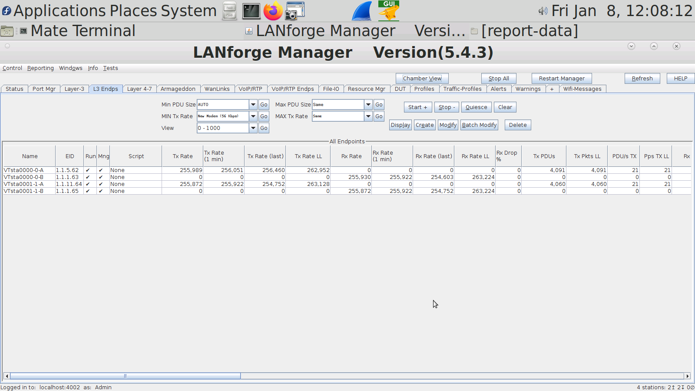Click the plus tab to add a tab
695x391 pixels.
[552, 89]
